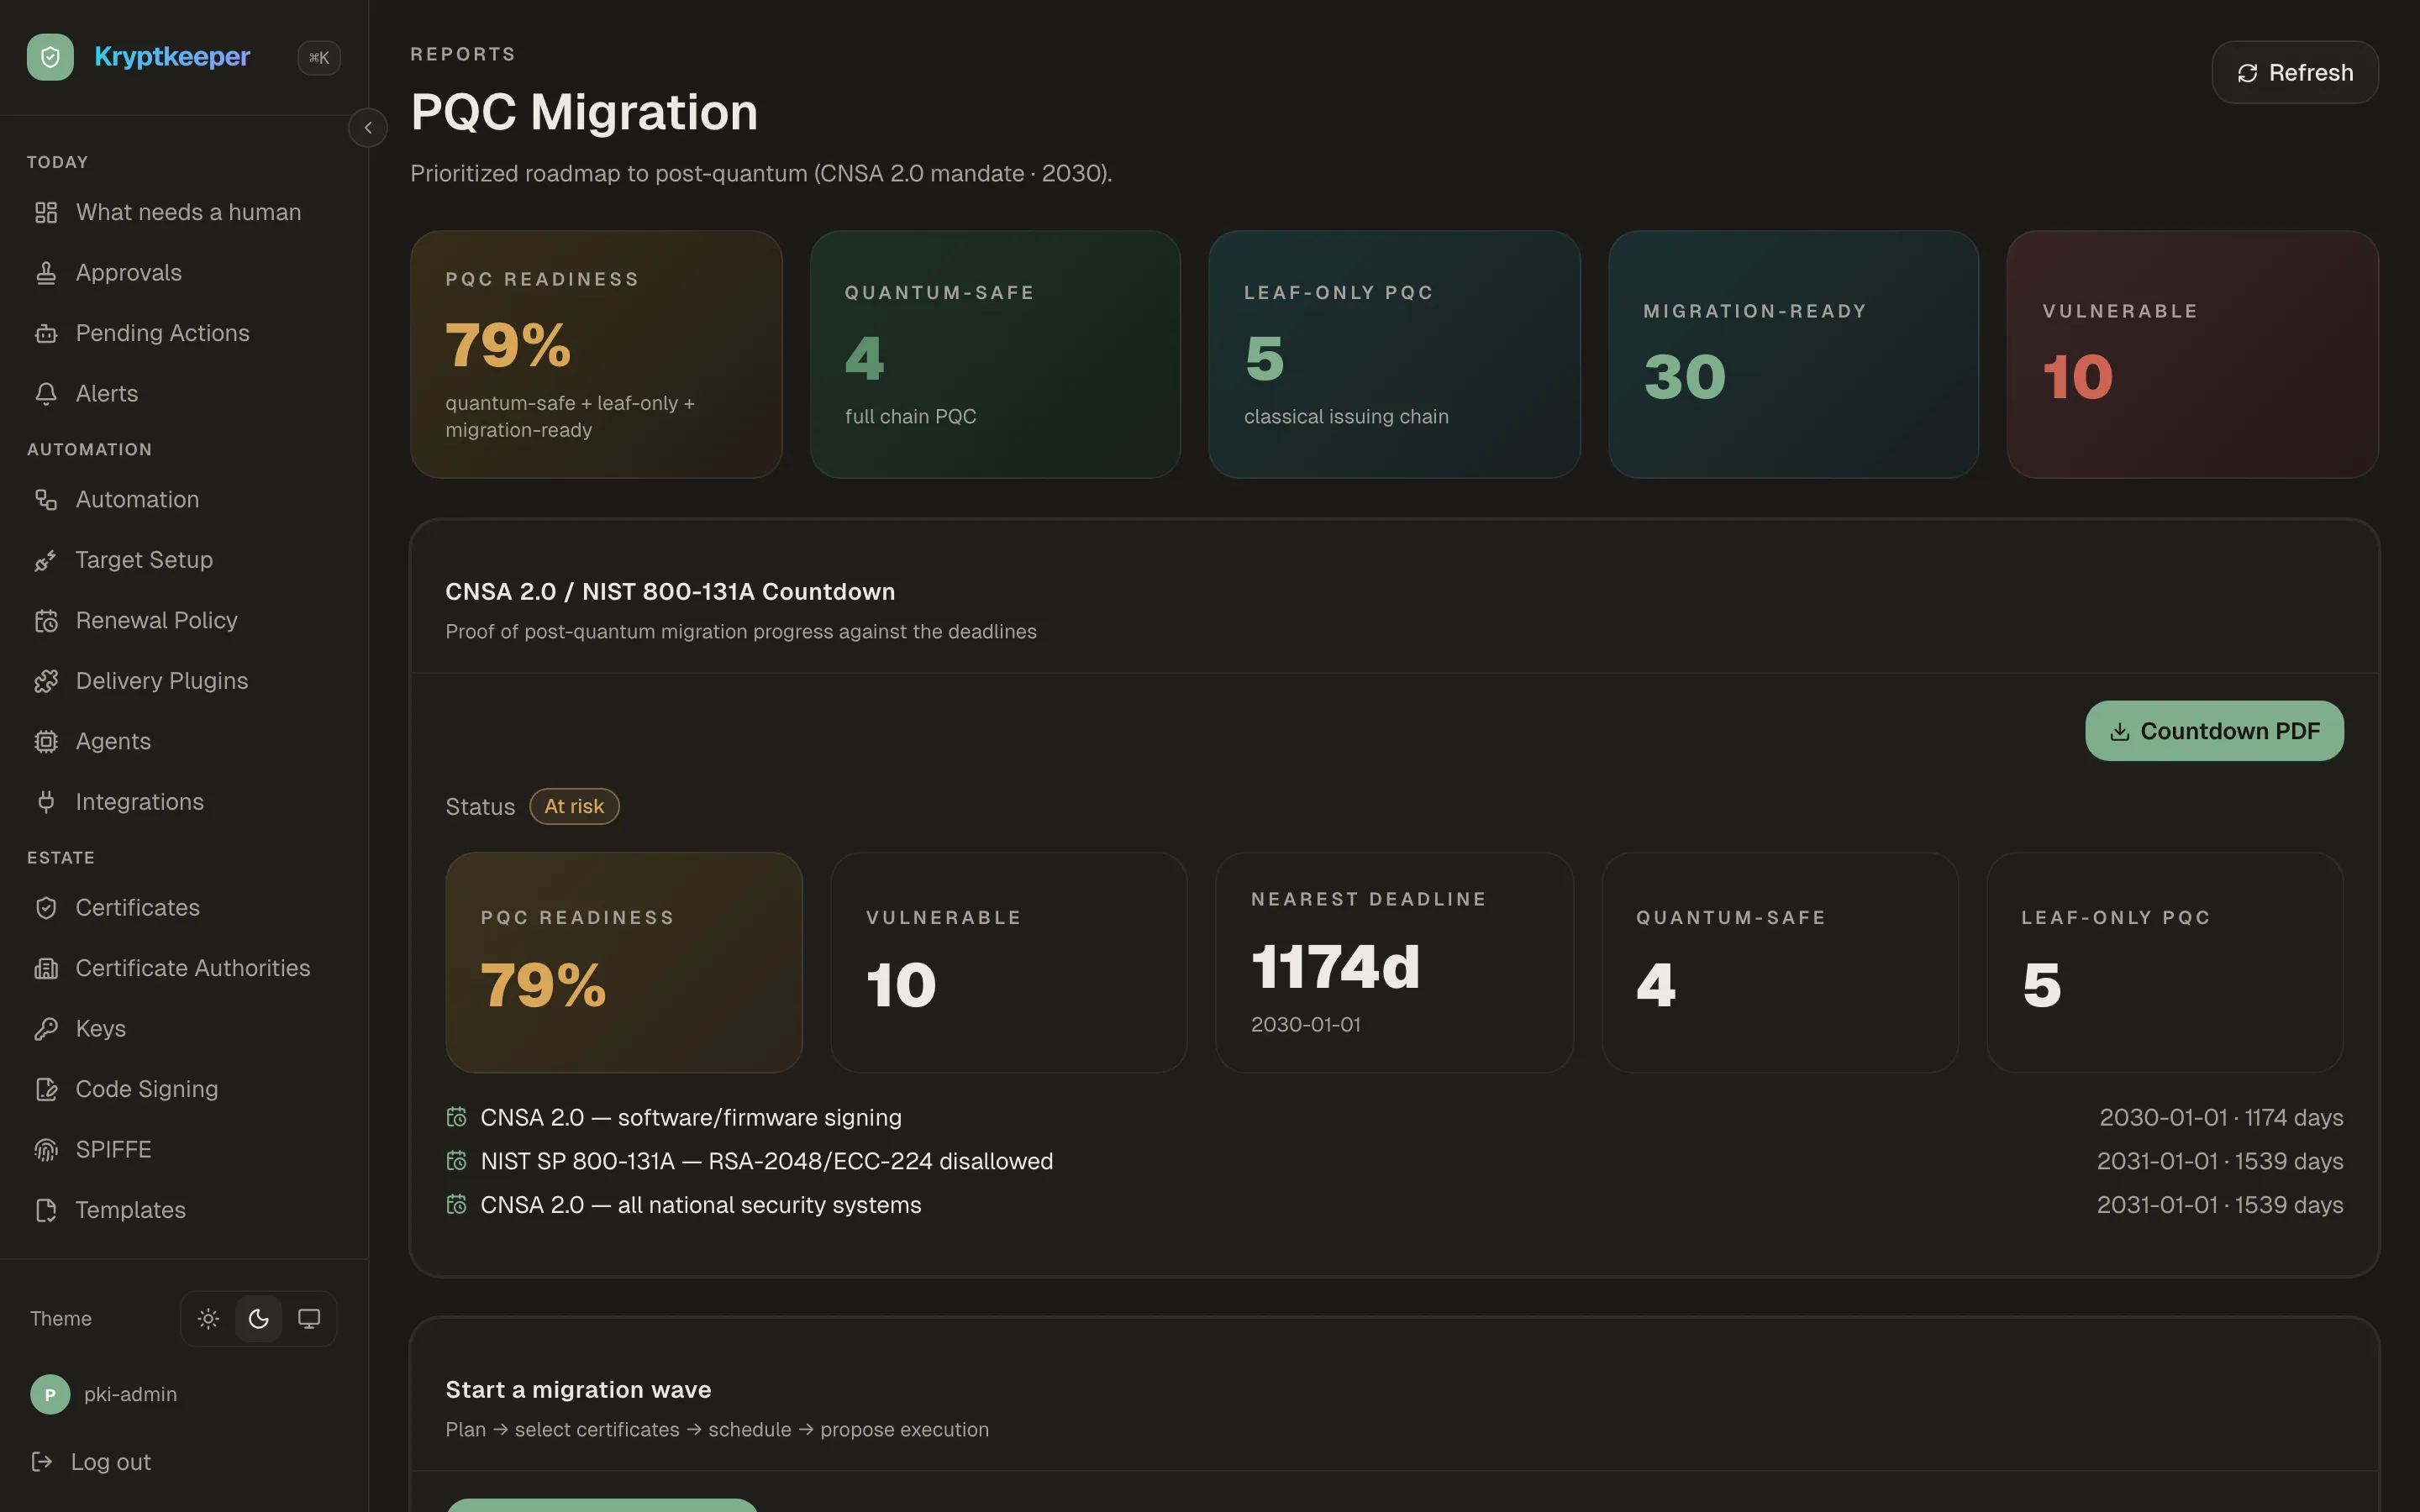Open the ⌘K command palette shortcut
Image resolution: width=2420 pixels, height=1512 pixels.
click(x=319, y=58)
